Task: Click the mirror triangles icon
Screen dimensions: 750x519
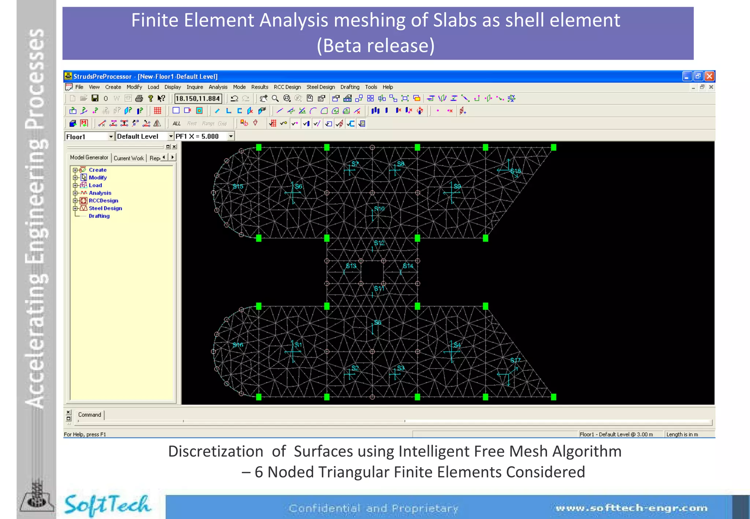Action: click(x=157, y=123)
